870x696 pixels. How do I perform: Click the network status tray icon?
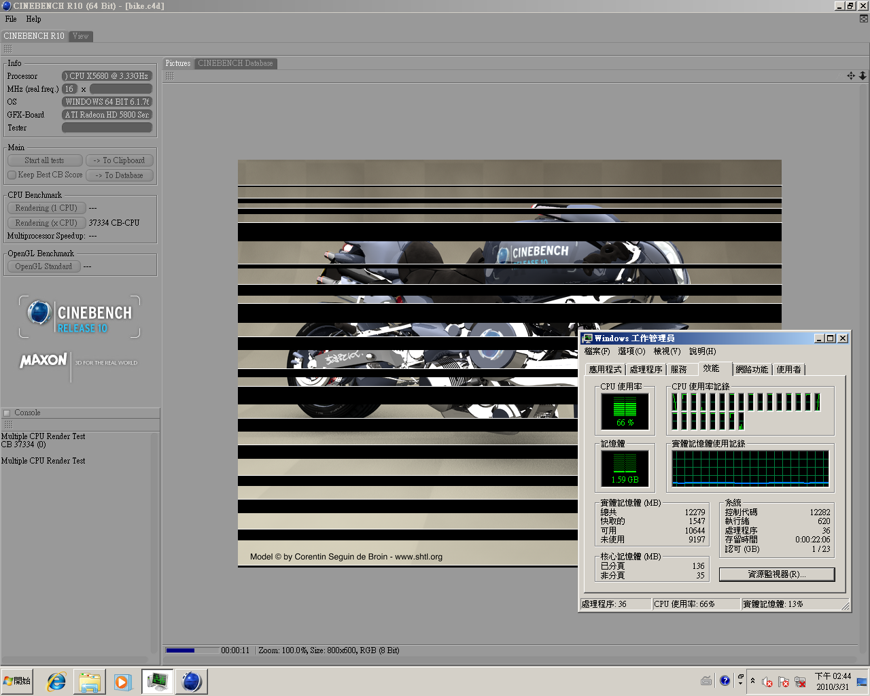(x=800, y=682)
